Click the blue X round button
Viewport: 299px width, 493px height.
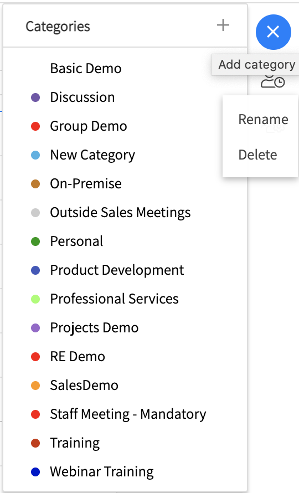click(x=273, y=32)
